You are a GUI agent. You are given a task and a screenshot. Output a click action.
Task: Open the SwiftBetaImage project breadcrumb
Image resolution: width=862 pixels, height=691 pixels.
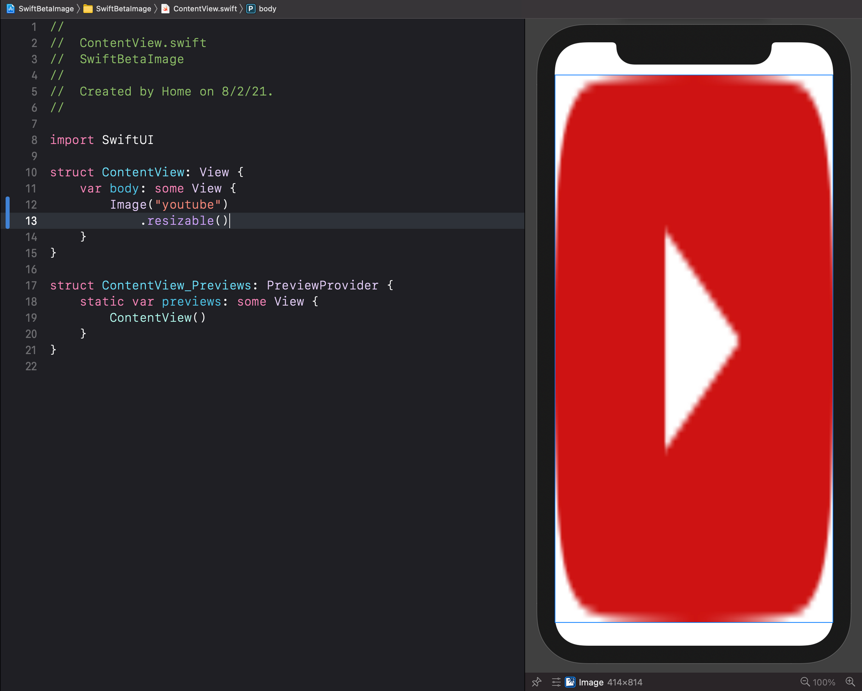46,9
